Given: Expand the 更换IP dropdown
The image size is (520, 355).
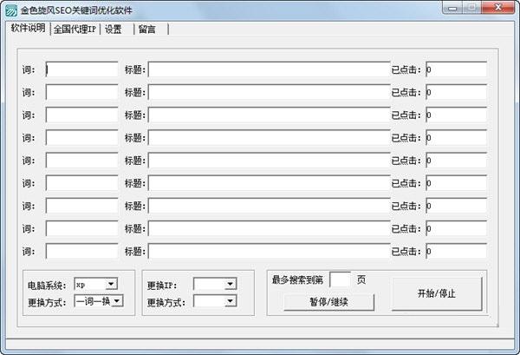Looking at the screenshot, I should click(230, 284).
